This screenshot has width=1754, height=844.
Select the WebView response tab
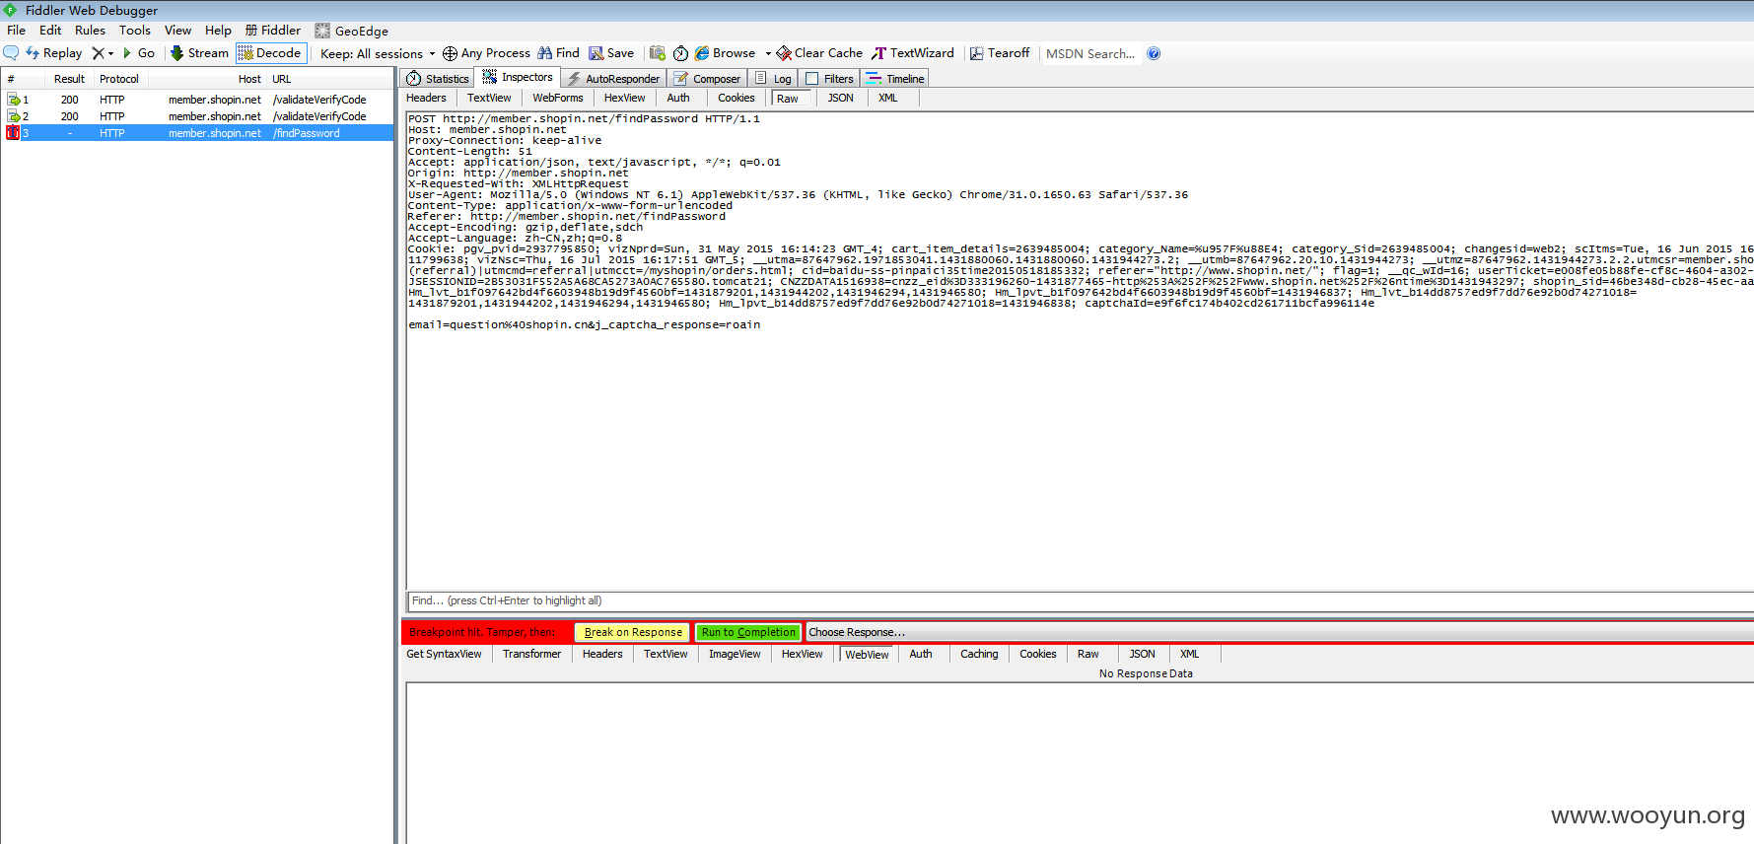coord(867,654)
